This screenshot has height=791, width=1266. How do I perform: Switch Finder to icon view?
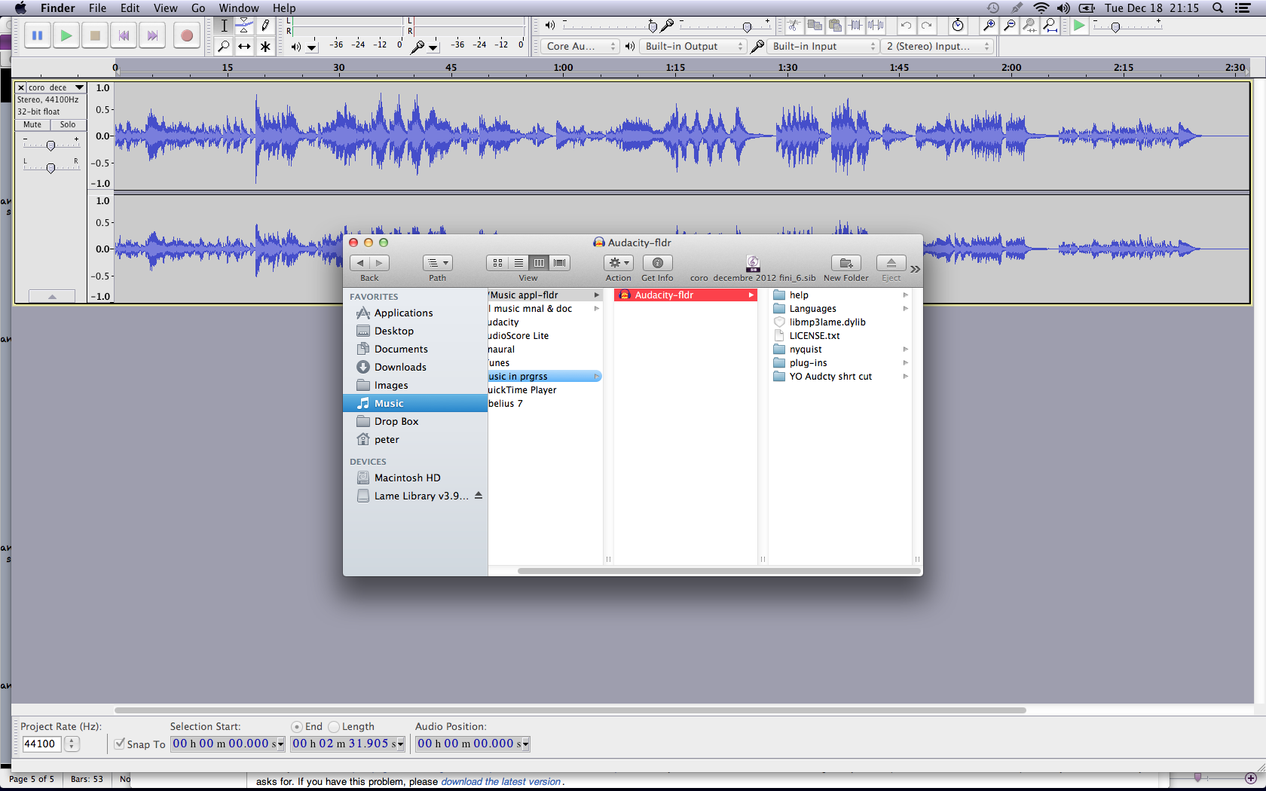tap(497, 263)
